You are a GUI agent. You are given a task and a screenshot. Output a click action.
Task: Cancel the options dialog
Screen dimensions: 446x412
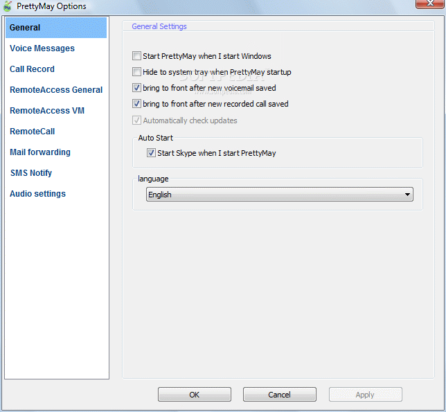pyautogui.click(x=280, y=395)
